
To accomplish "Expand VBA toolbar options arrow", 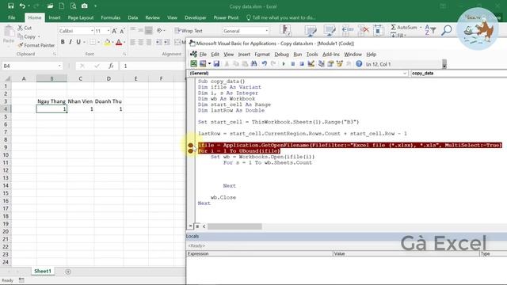I will (x=444, y=65).
